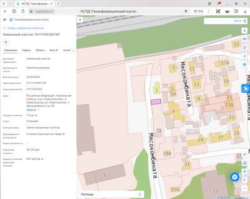This screenshot has height=199, width=250.
Task: Open the Части ЗУ tab
Action: (54, 50)
